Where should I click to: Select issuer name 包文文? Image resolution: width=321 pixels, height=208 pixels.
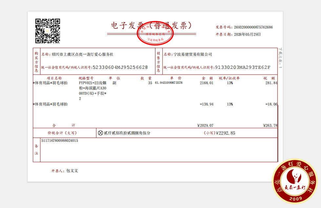[x=72, y=171]
